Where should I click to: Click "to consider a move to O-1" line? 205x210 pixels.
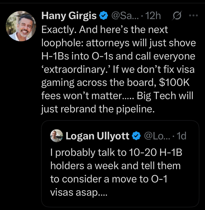(104, 179)
